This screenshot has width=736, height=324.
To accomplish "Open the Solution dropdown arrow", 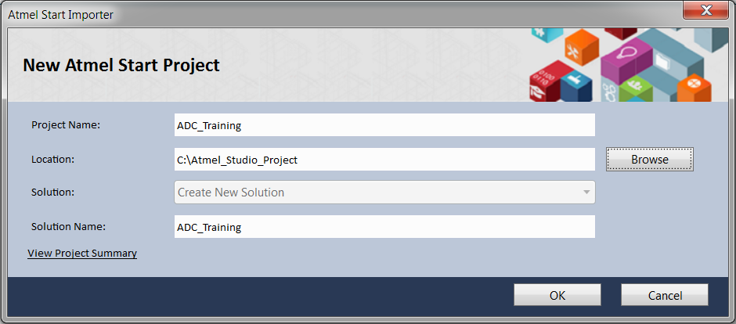I will [586, 193].
